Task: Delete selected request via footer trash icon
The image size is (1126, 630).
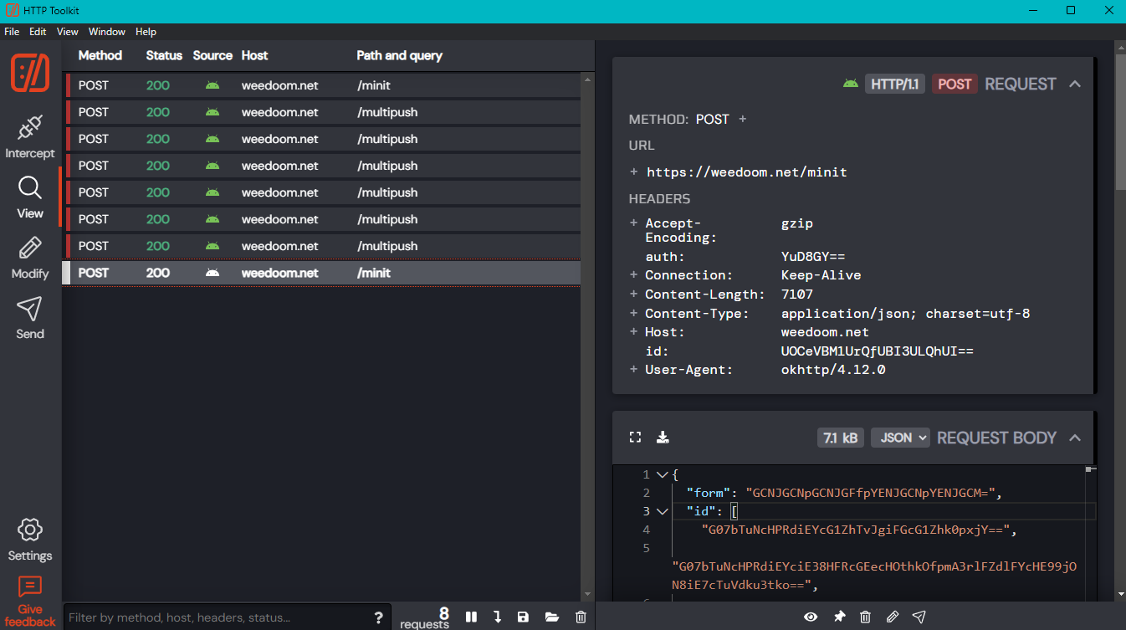Action: pyautogui.click(x=865, y=617)
